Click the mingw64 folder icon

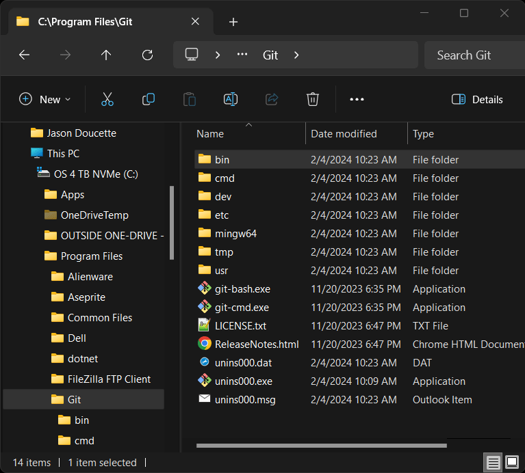tap(204, 232)
